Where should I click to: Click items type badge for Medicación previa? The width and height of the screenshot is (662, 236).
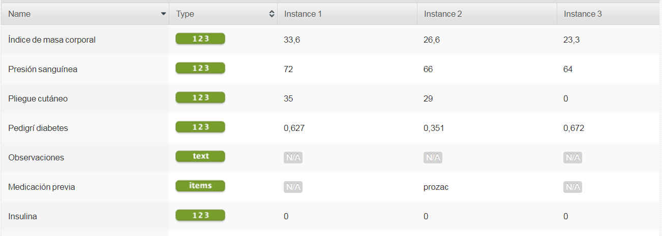[200, 186]
